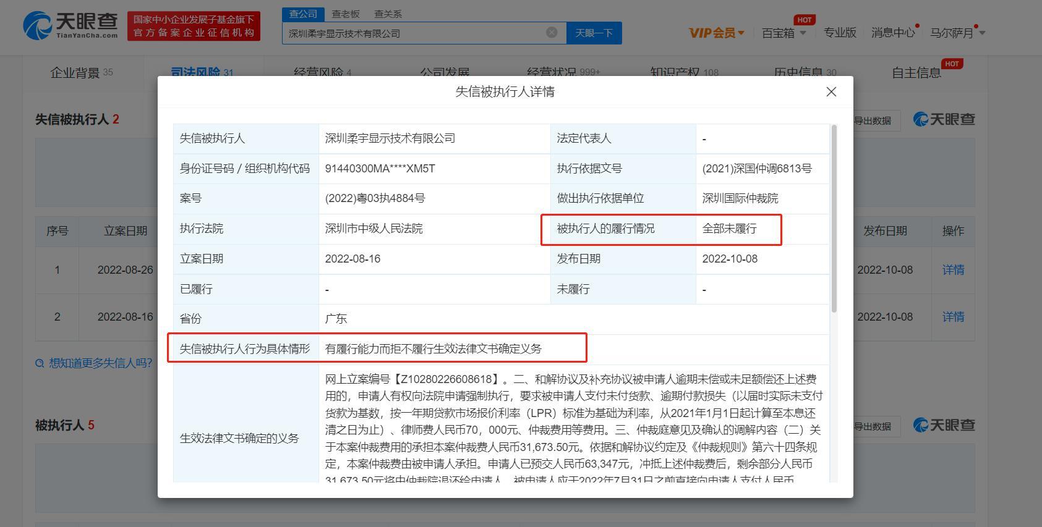Select the company name 深圳柔宇显示技术有限公司 in the dialog
Screen dimensions: 1042x527
tap(390, 138)
